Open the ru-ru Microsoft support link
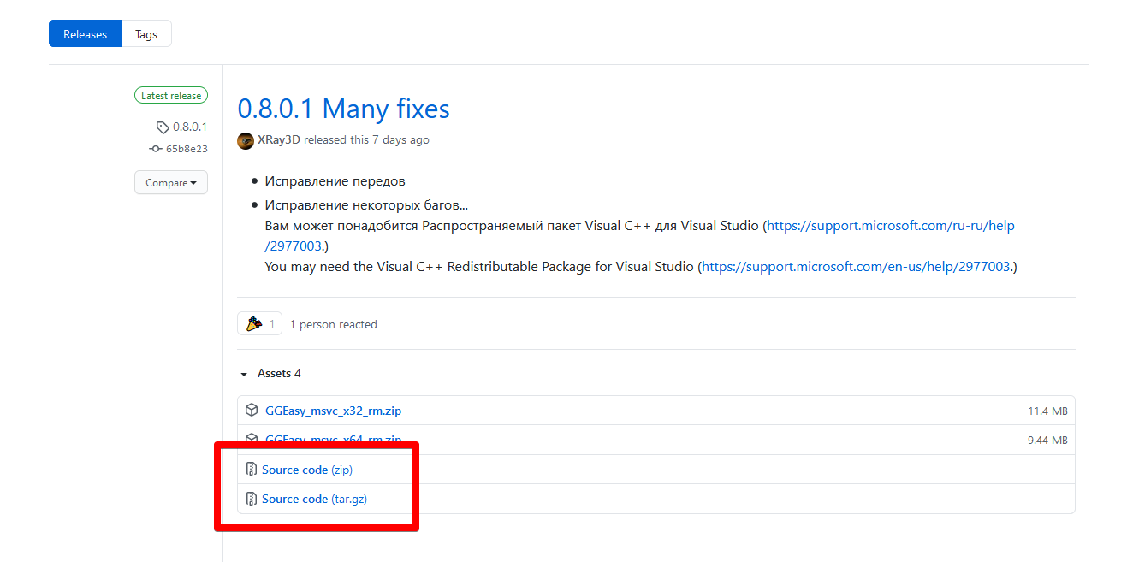The height and width of the screenshot is (562, 1133). [891, 226]
